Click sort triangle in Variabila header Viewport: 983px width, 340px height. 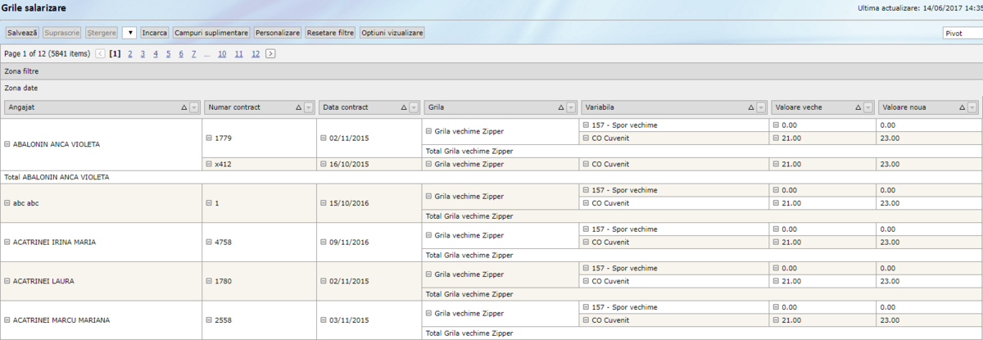pos(751,107)
